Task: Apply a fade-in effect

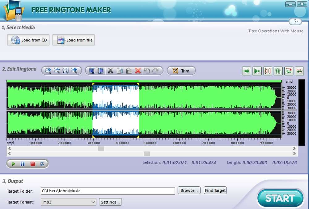Action: 246,71
